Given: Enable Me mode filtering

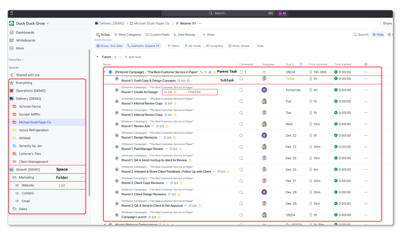Looking at the screenshot, I should 193,46.
